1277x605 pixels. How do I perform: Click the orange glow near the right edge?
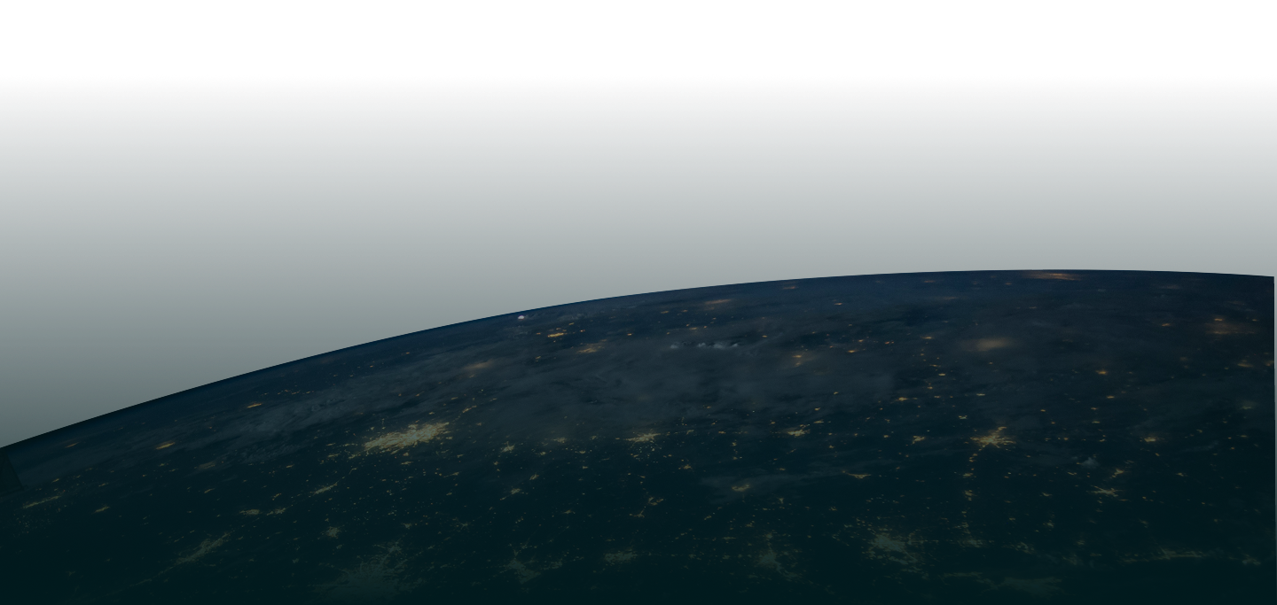(1228, 328)
